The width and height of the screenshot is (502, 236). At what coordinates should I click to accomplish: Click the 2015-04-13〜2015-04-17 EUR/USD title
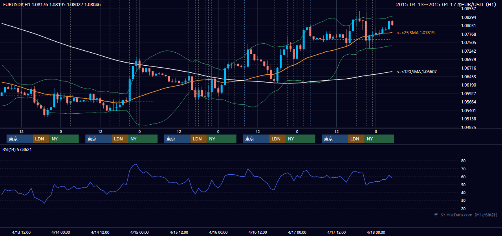447,5
